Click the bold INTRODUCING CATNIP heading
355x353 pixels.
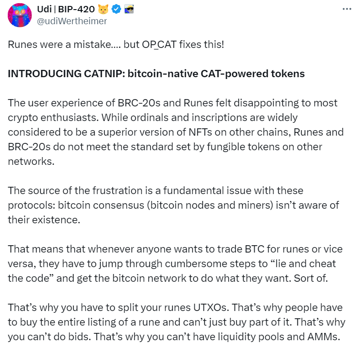click(156, 74)
